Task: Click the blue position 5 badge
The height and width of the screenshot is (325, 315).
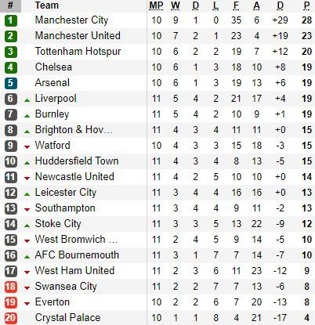Action: click(x=11, y=83)
